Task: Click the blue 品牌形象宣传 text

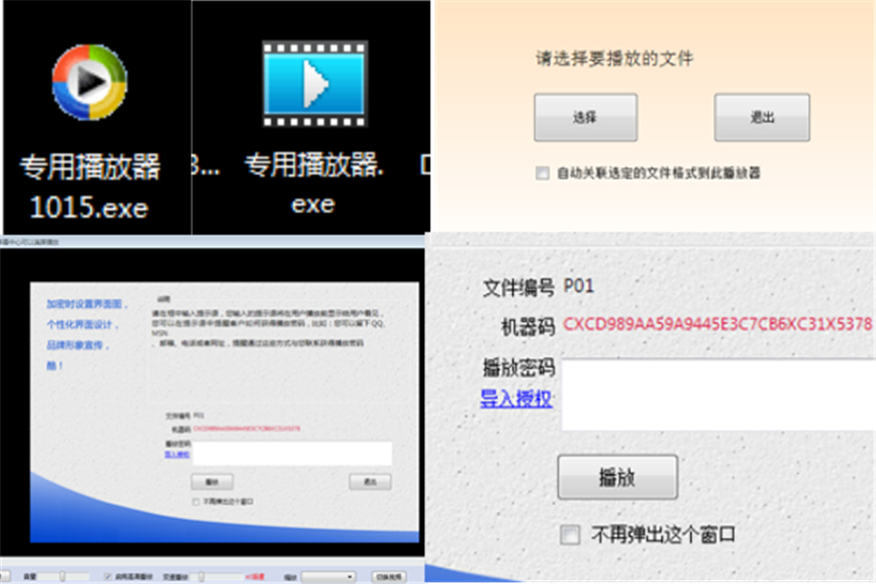Action: (x=78, y=346)
